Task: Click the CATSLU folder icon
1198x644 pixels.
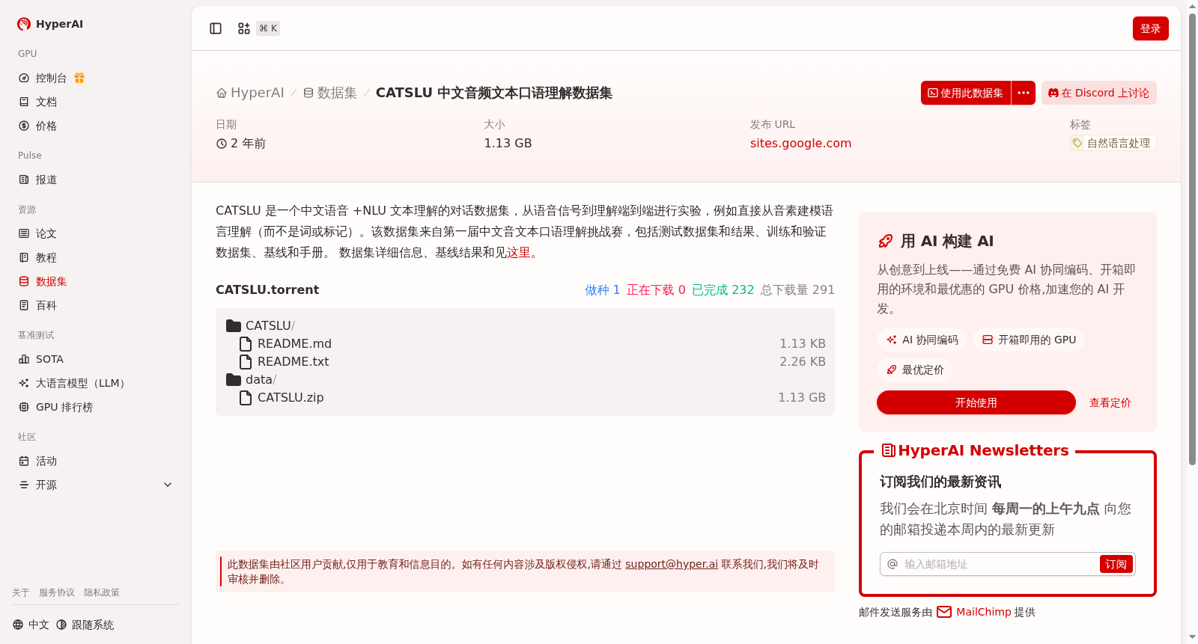Action: click(x=234, y=325)
